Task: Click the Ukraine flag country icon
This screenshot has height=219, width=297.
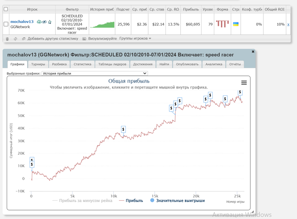Action: (x=235, y=24)
